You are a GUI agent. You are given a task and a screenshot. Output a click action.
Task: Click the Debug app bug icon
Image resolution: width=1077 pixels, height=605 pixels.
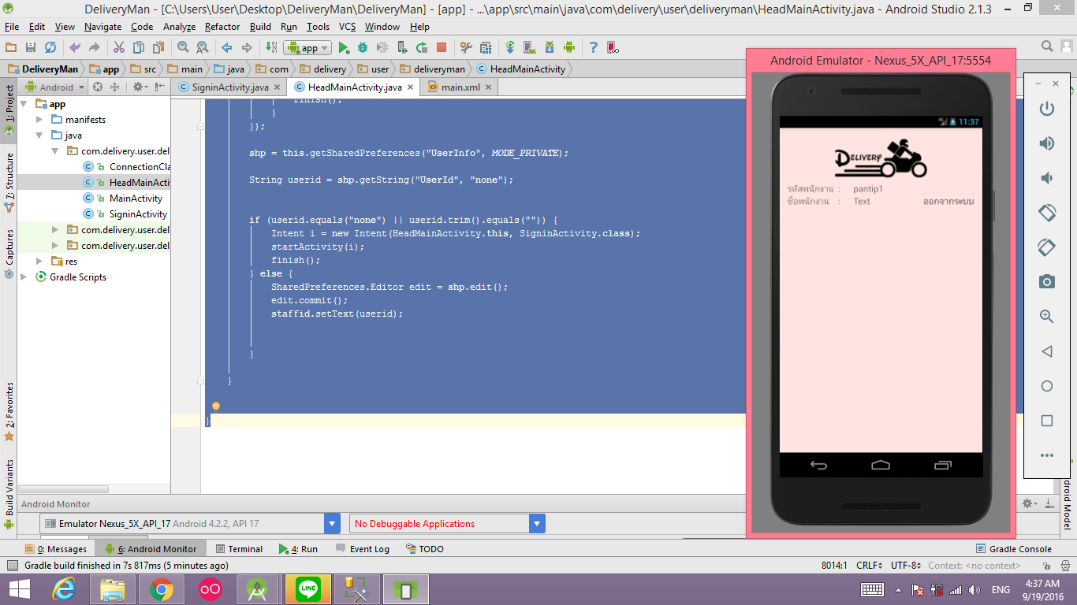(363, 48)
